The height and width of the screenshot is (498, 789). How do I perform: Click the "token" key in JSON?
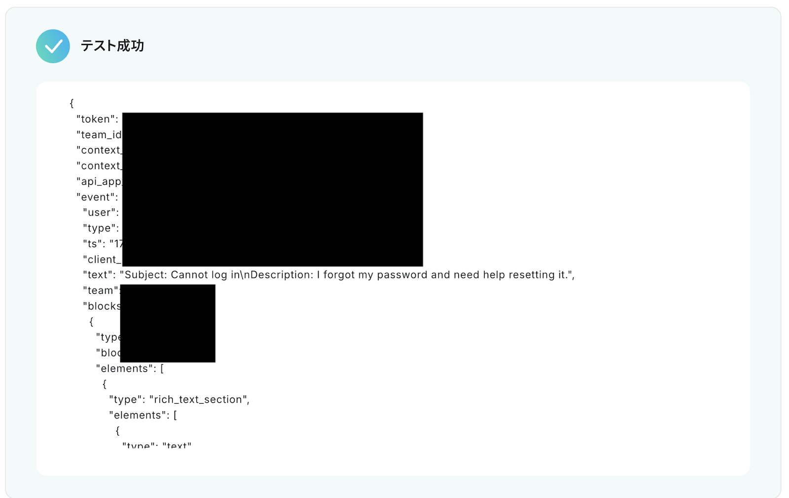(x=97, y=119)
